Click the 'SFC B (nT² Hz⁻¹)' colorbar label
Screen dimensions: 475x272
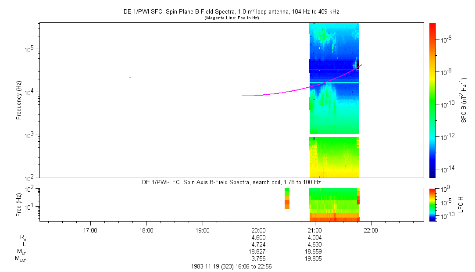[x=464, y=100]
